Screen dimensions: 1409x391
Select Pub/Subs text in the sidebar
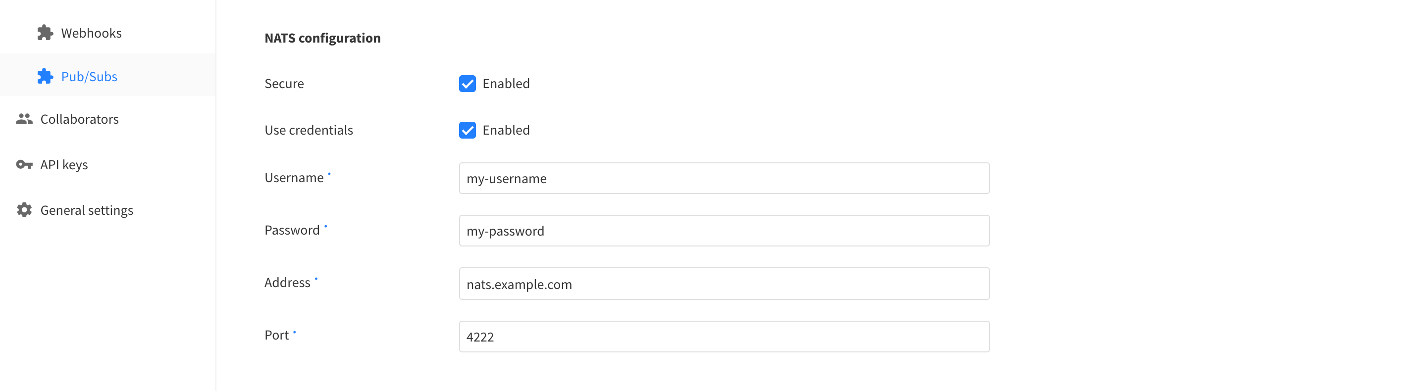[x=89, y=77]
